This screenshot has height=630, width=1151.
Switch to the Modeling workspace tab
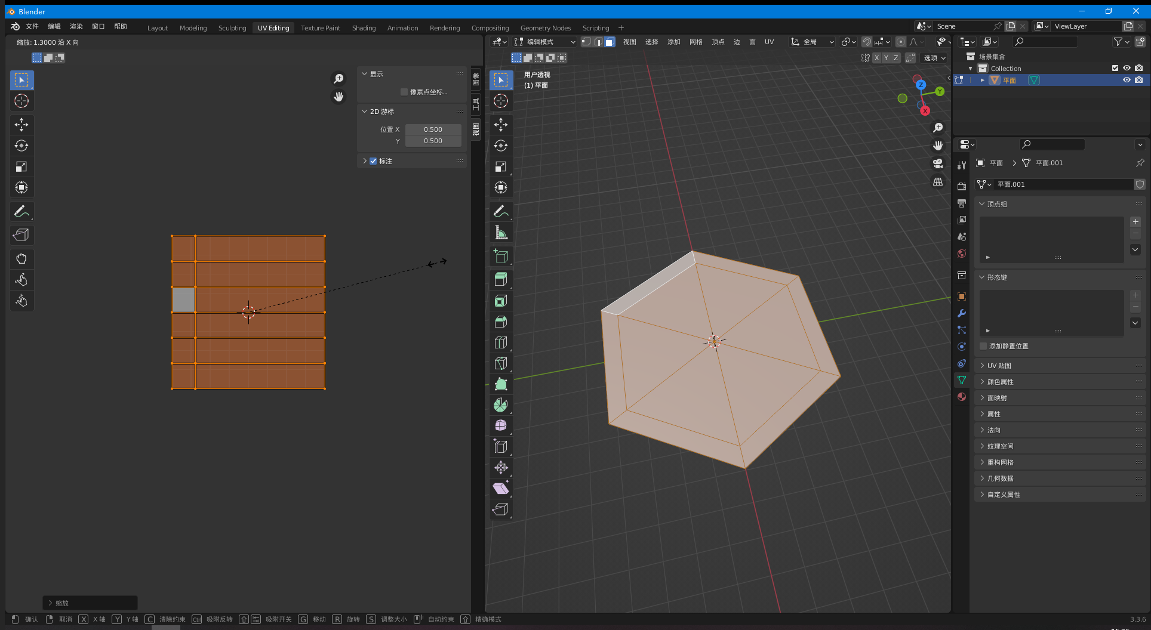193,28
